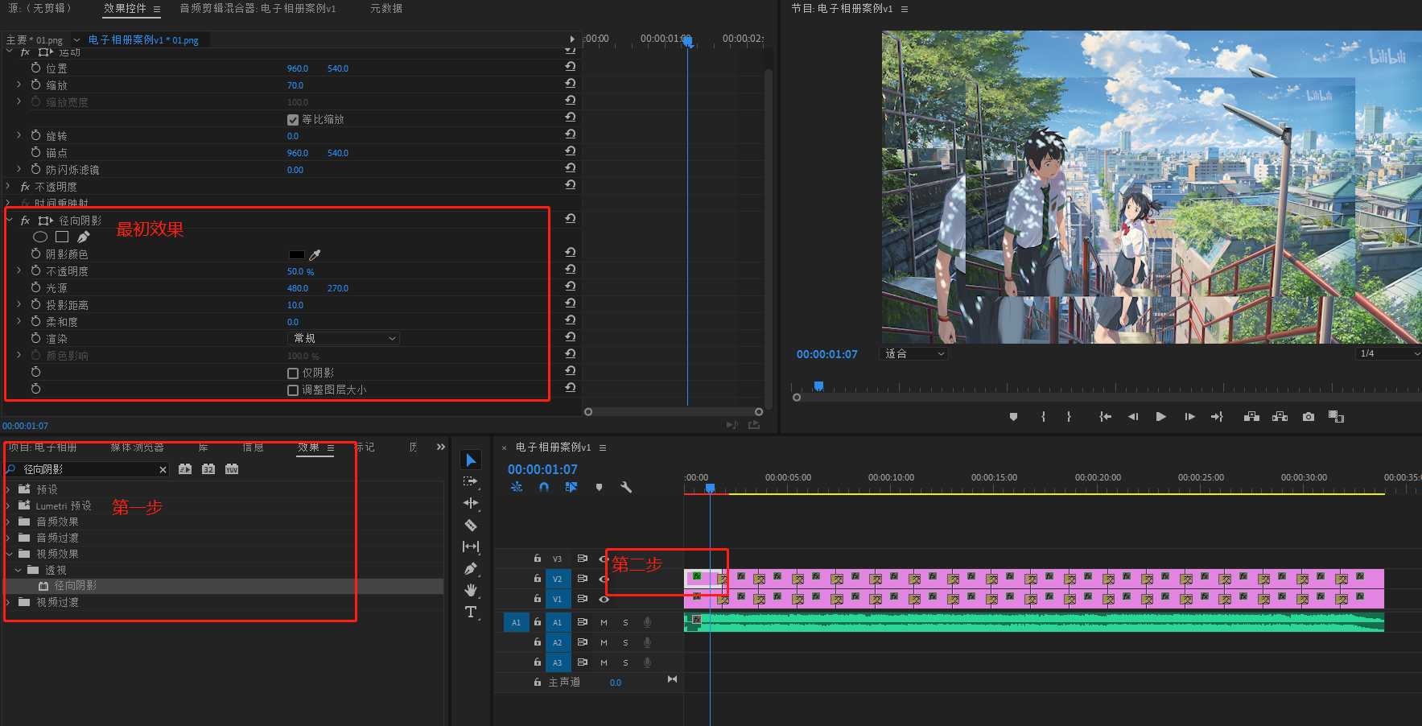
Task: Add a marker in the program monitor
Action: [1013, 416]
